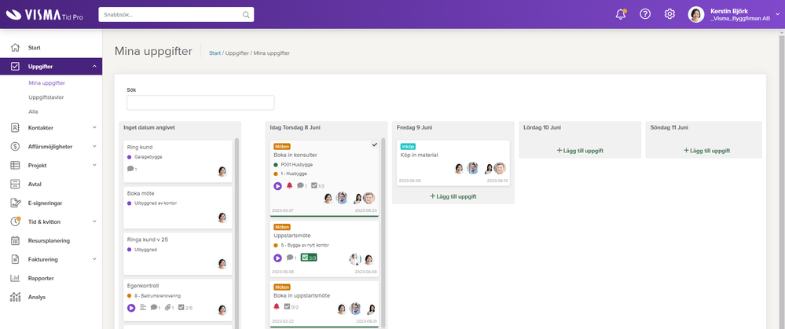
Task: Go to Resursplanering in sidebar
Action: tap(49, 240)
